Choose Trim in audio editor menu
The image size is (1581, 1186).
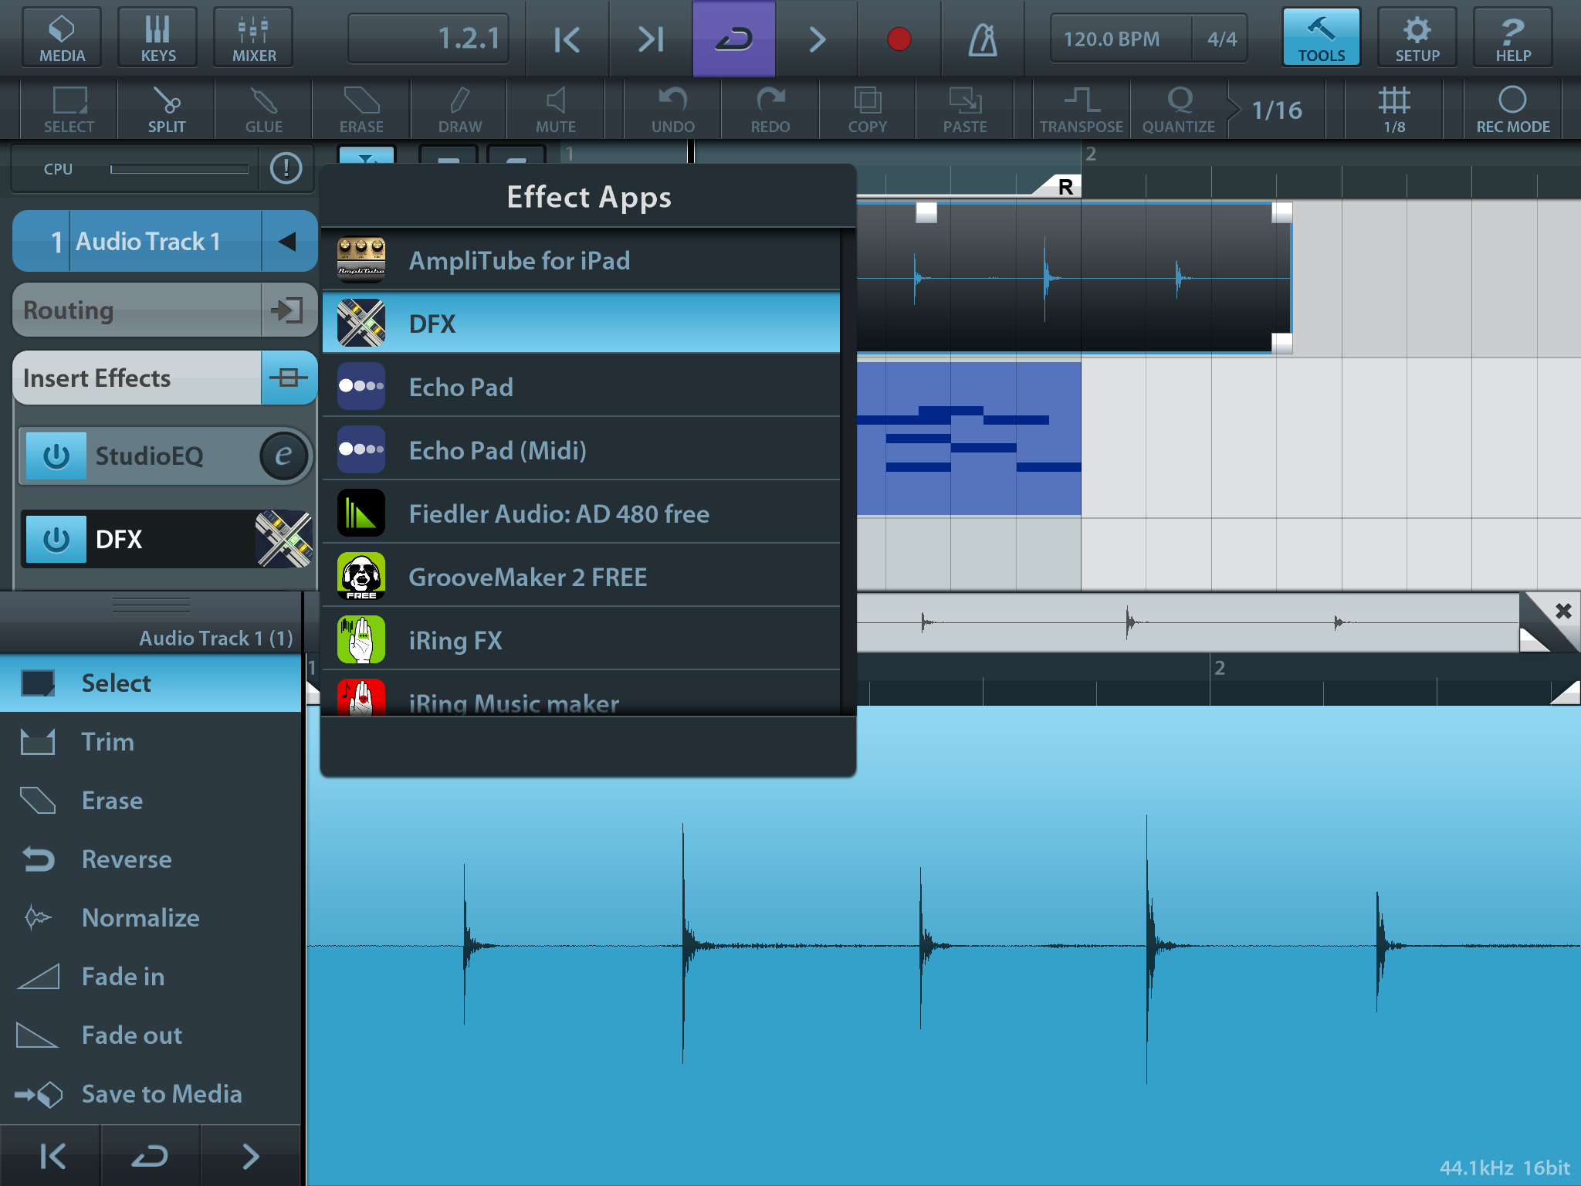(151, 742)
